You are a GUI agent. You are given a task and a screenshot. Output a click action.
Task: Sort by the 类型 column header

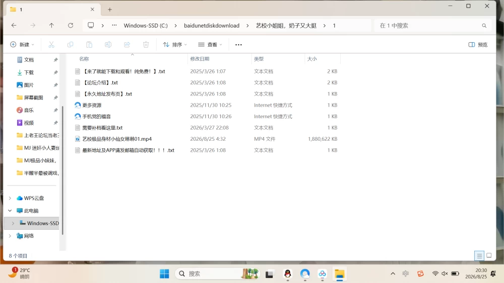259,59
